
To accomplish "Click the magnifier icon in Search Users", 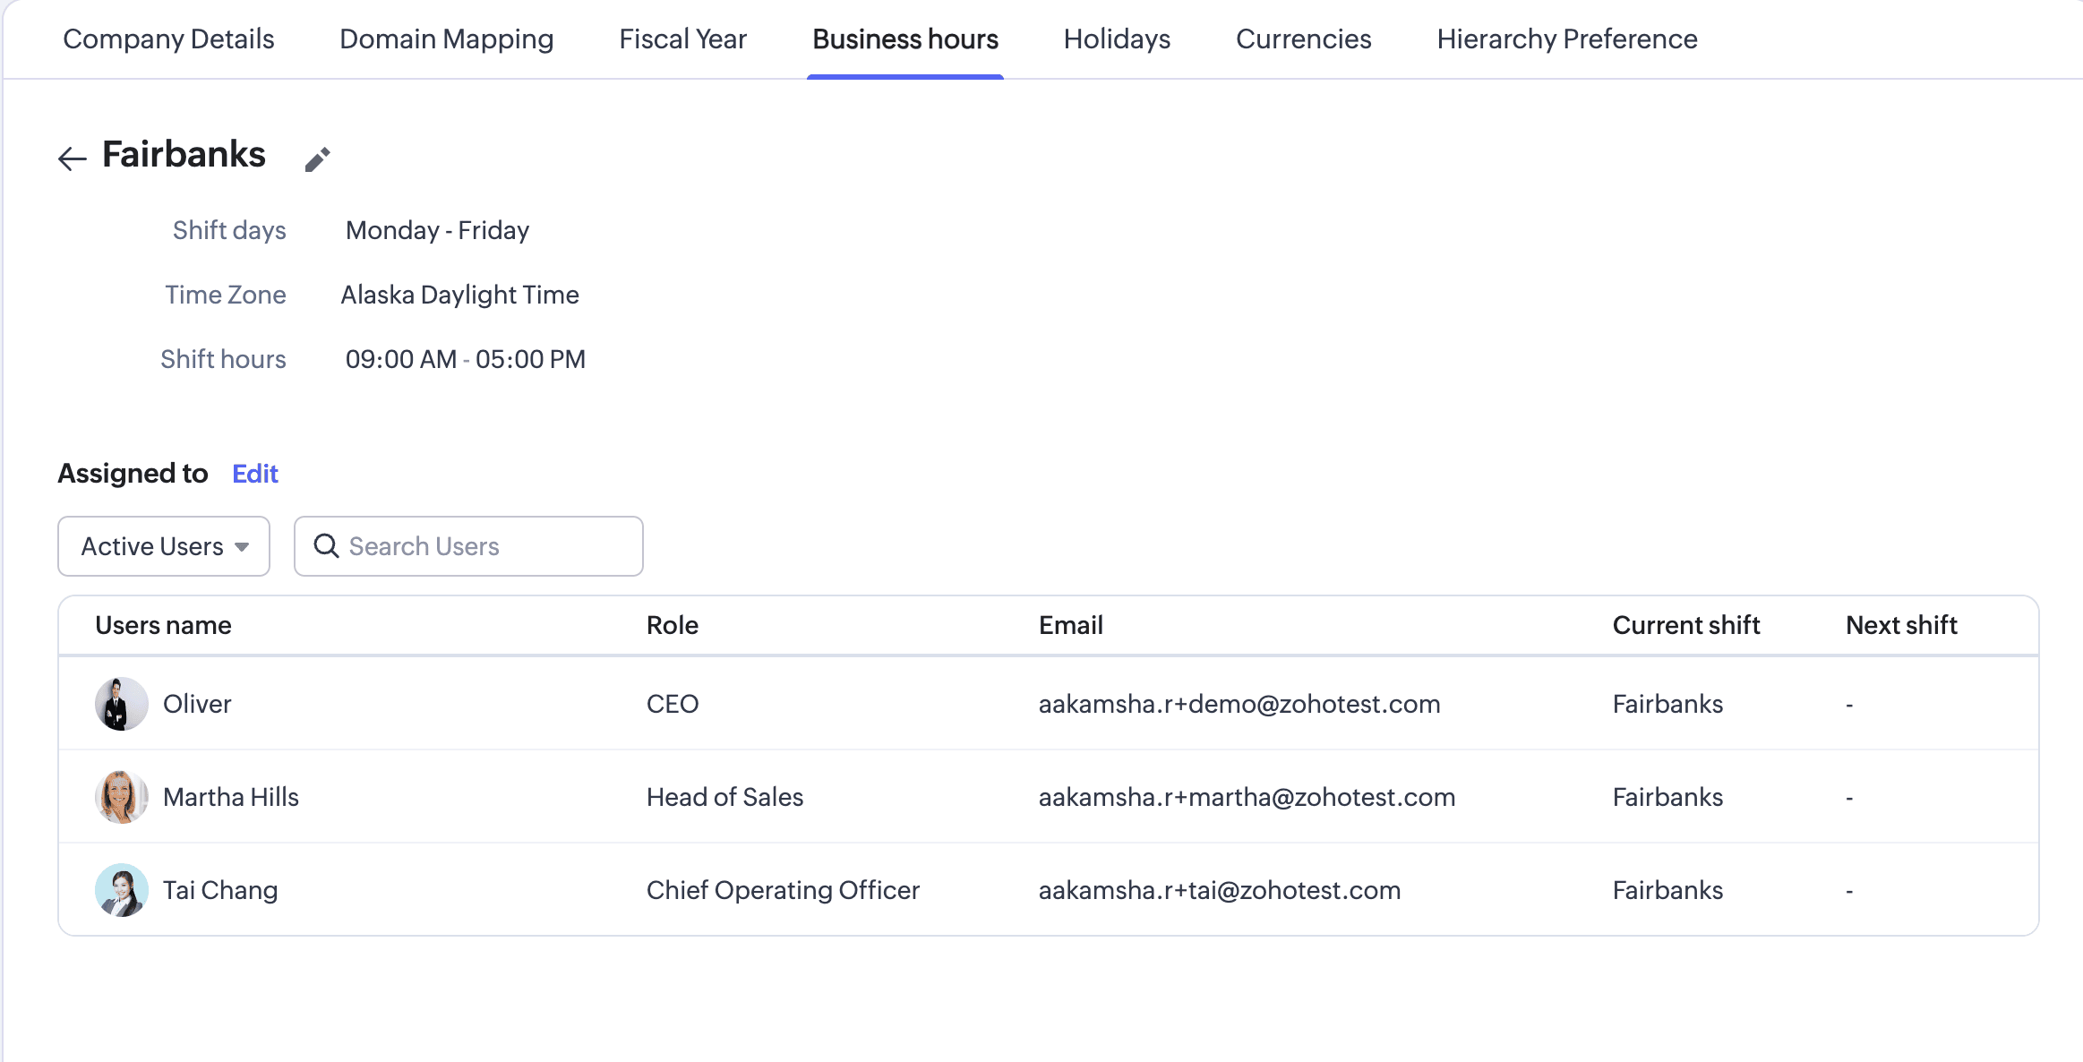I will pos(326,546).
